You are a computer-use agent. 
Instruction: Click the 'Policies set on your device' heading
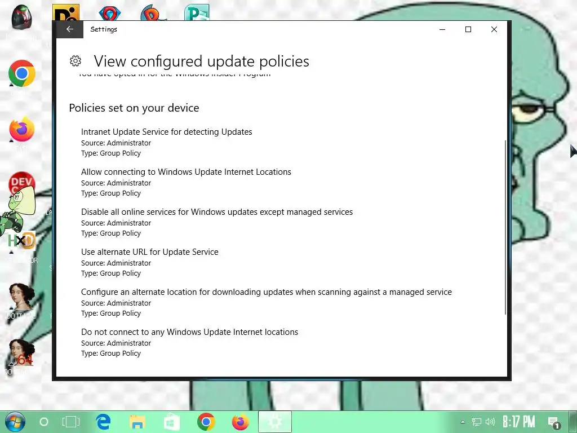134,108
